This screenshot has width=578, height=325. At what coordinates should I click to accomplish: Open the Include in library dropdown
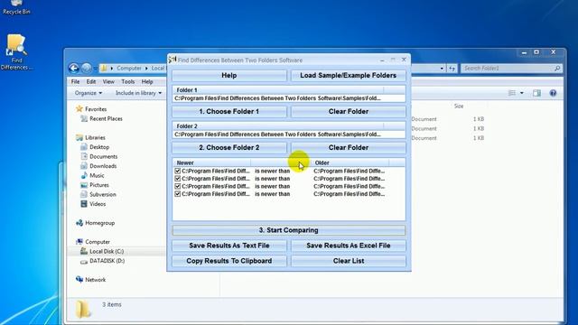138,93
